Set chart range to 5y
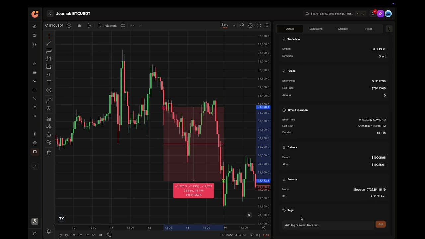The height and width of the screenshot is (239, 425). click(60, 235)
